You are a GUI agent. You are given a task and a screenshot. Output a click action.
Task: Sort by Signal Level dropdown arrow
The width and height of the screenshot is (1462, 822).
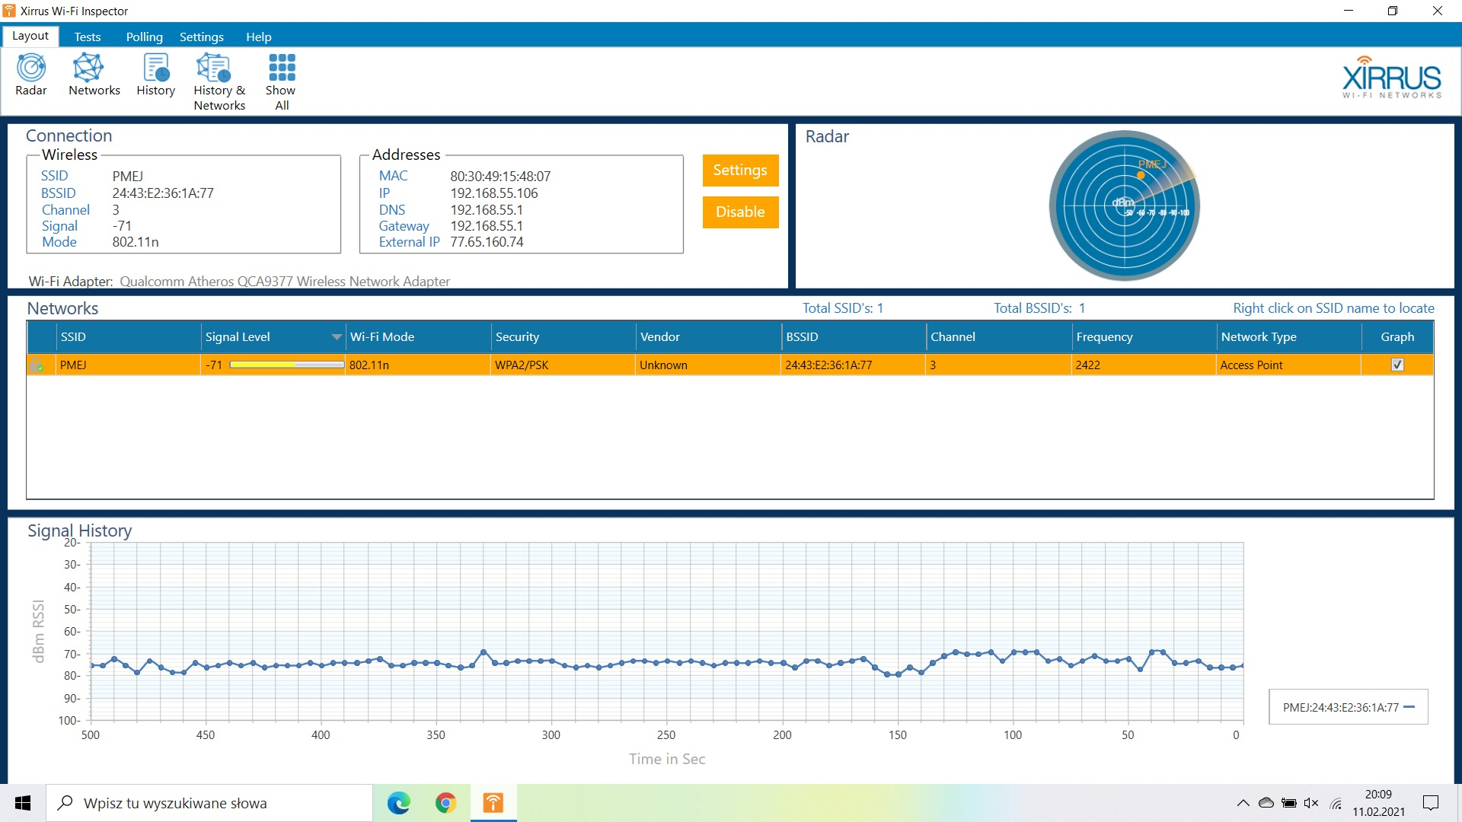click(x=336, y=337)
